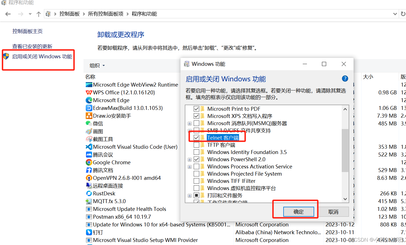
Task: Click the Draw.io安装助手 icon
Action: click(x=89, y=116)
